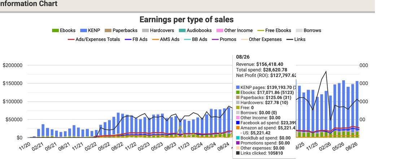Click the Revenue $156,418.40 tooltip line

259,64
